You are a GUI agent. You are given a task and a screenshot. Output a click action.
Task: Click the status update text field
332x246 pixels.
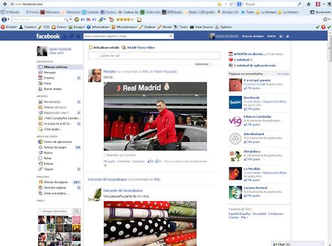(154, 56)
